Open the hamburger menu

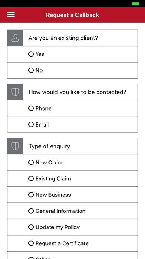pyautogui.click(x=11, y=15)
